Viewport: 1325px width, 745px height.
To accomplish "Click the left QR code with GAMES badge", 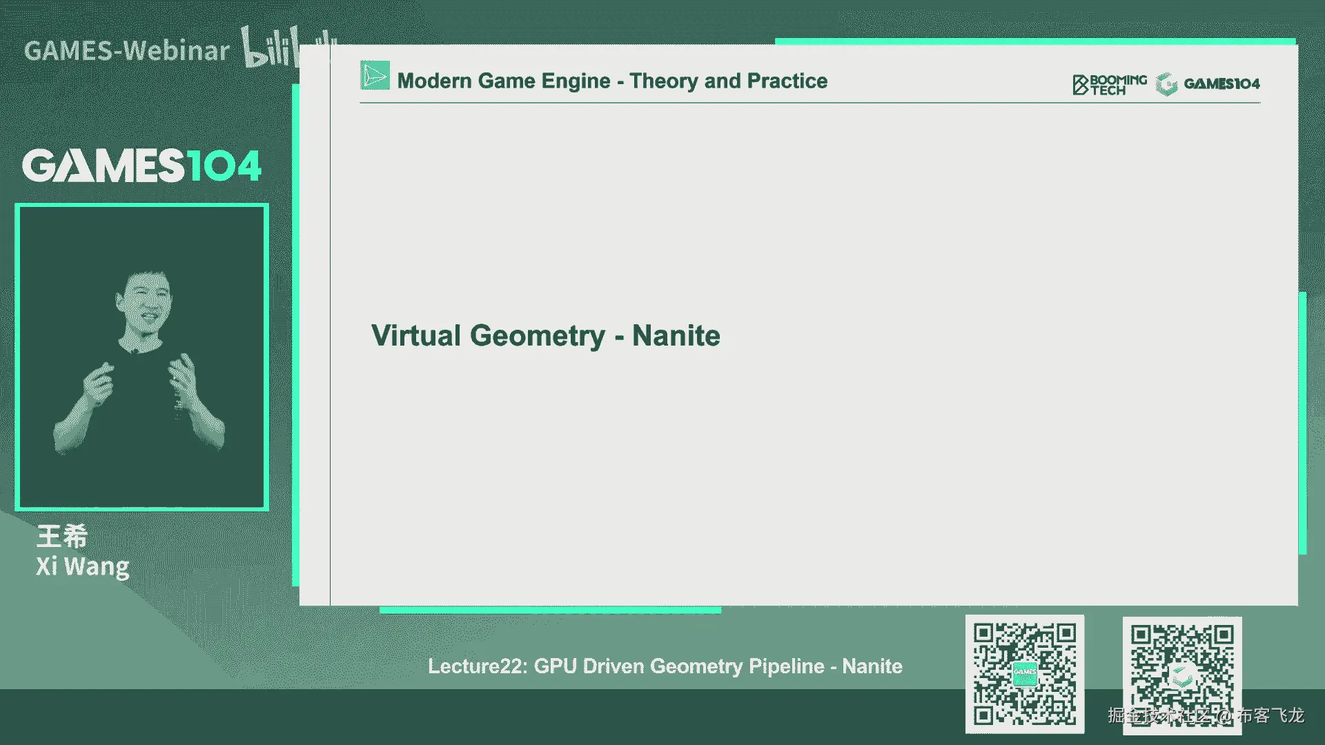I will [1024, 674].
